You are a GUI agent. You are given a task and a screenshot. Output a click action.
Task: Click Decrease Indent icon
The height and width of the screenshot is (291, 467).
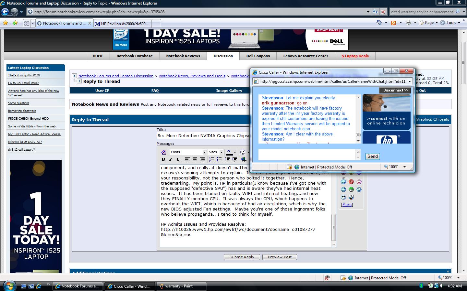coord(227,159)
